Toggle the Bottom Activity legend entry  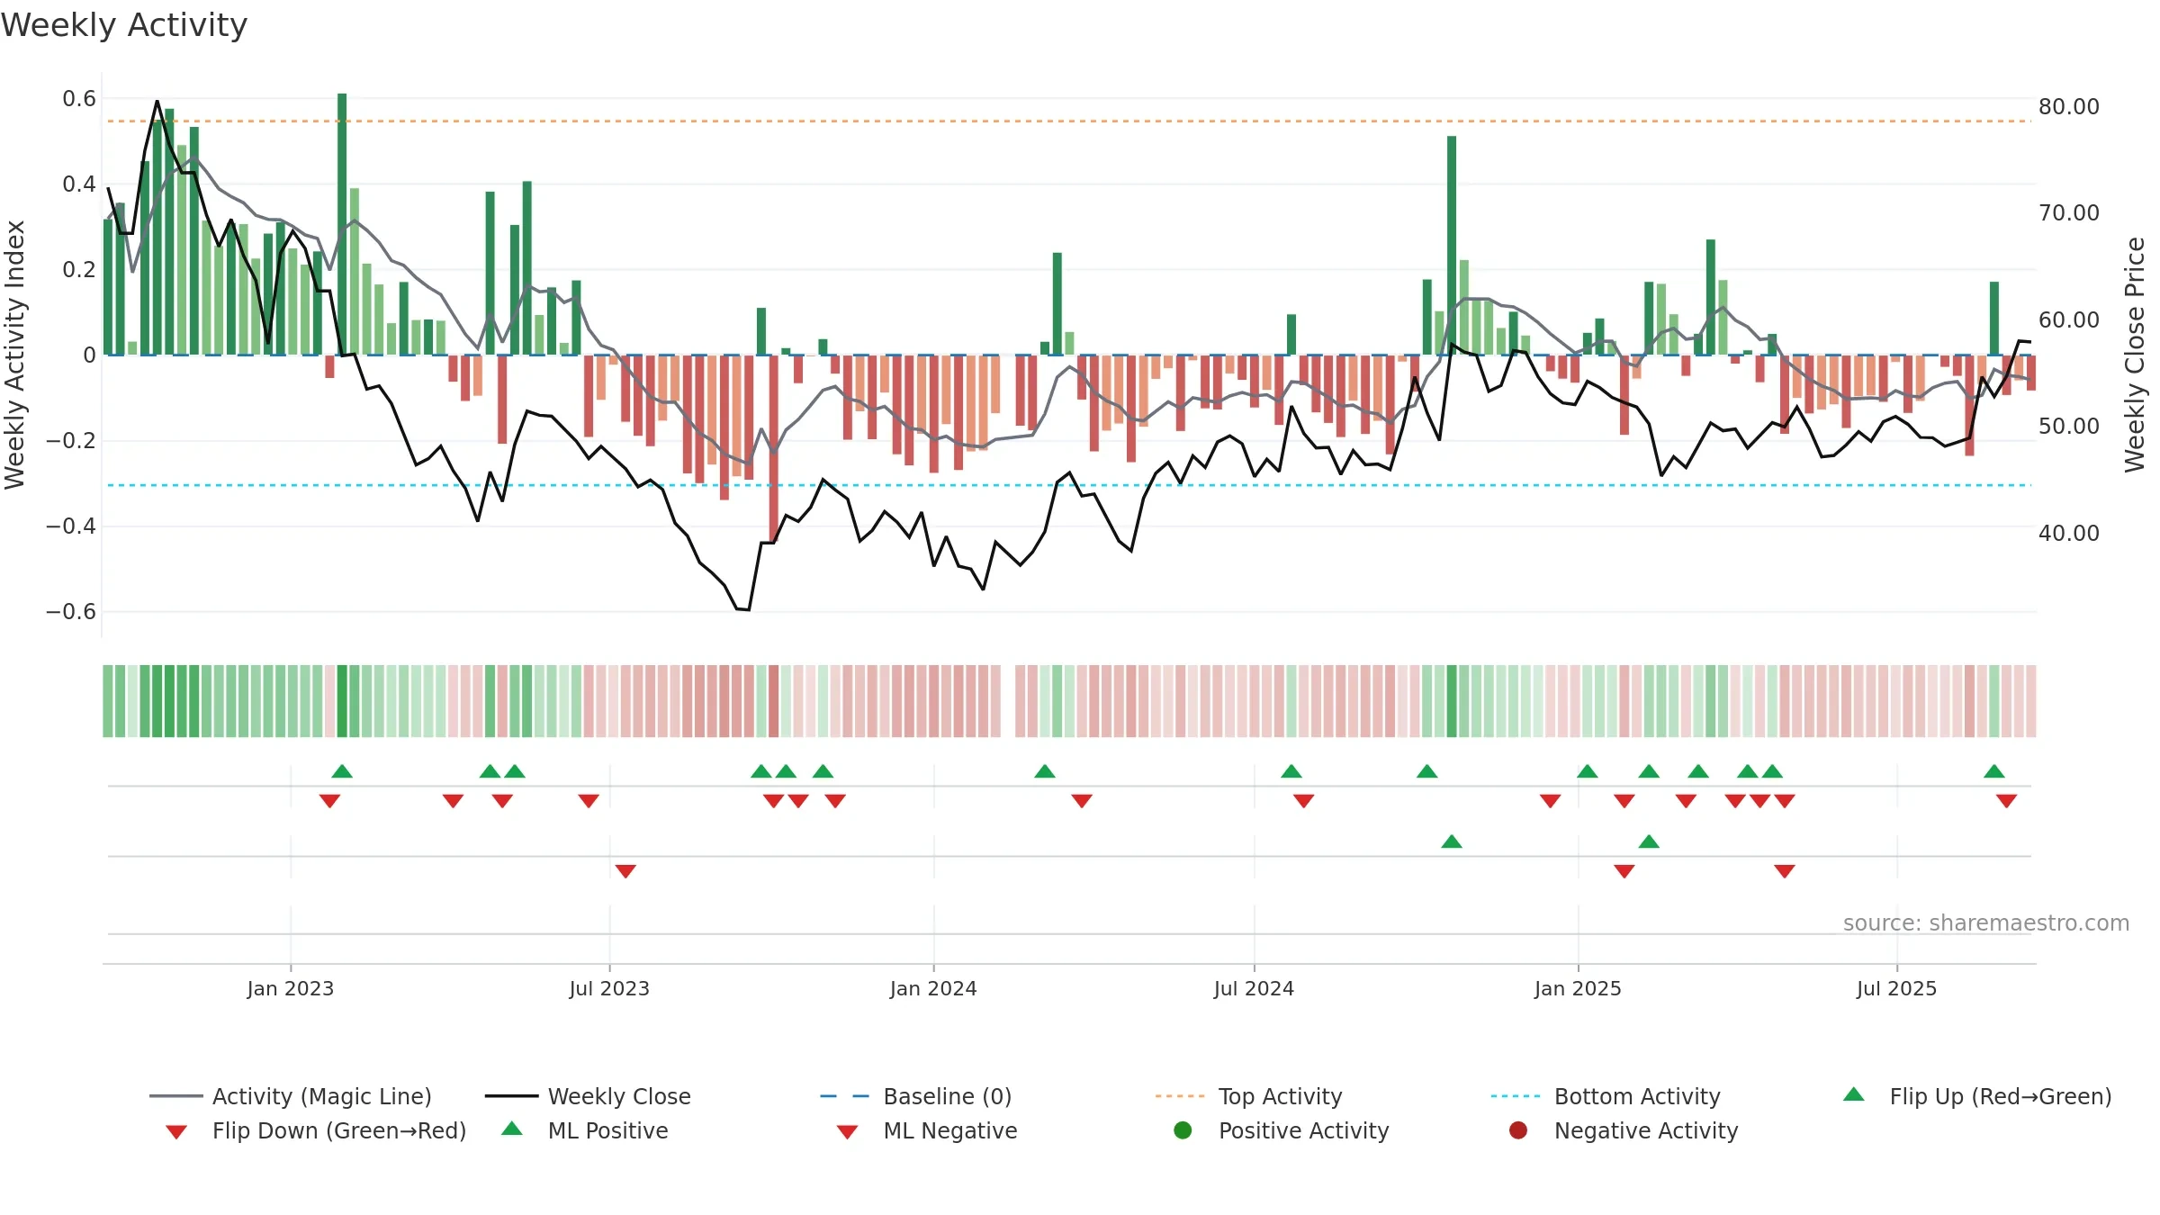pos(1606,1096)
